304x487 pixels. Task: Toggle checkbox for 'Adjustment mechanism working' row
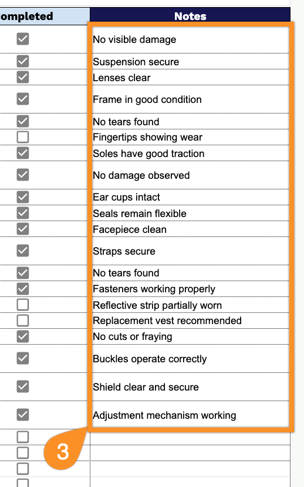pos(23,415)
